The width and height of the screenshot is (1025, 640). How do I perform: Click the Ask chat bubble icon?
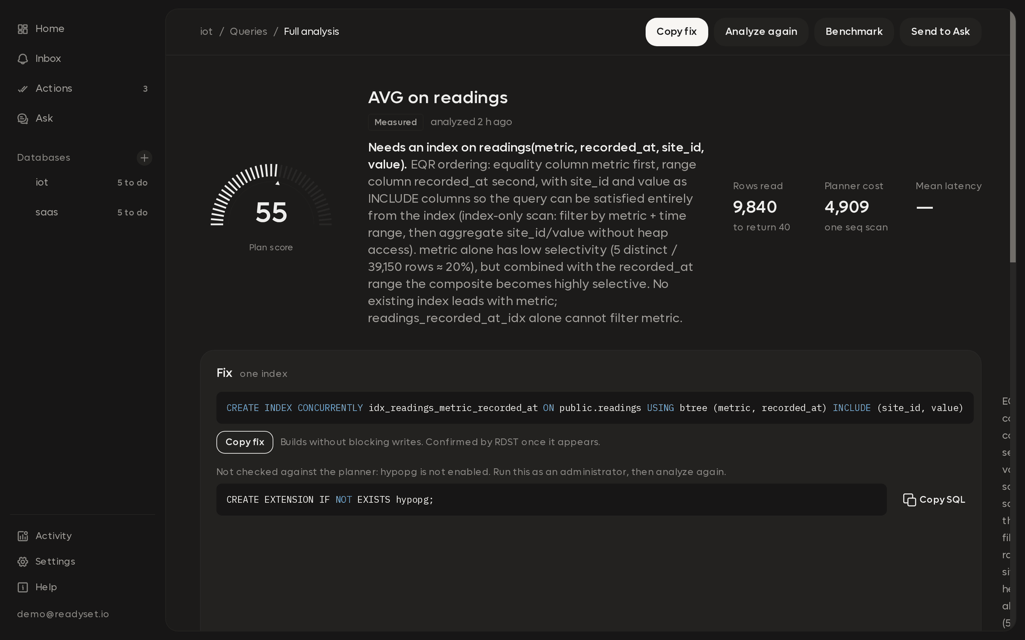[x=23, y=118]
